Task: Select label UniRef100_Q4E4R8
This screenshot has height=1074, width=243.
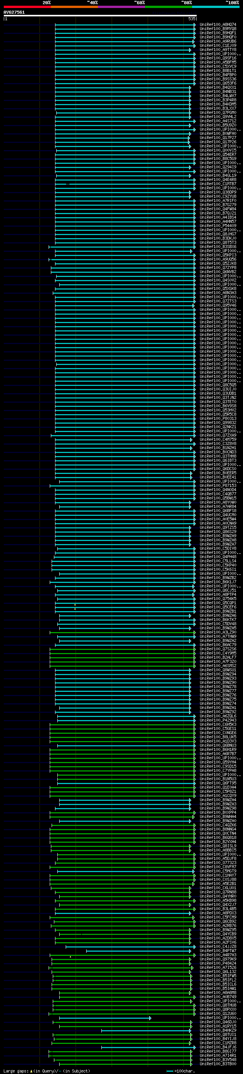Action: [218, 180]
